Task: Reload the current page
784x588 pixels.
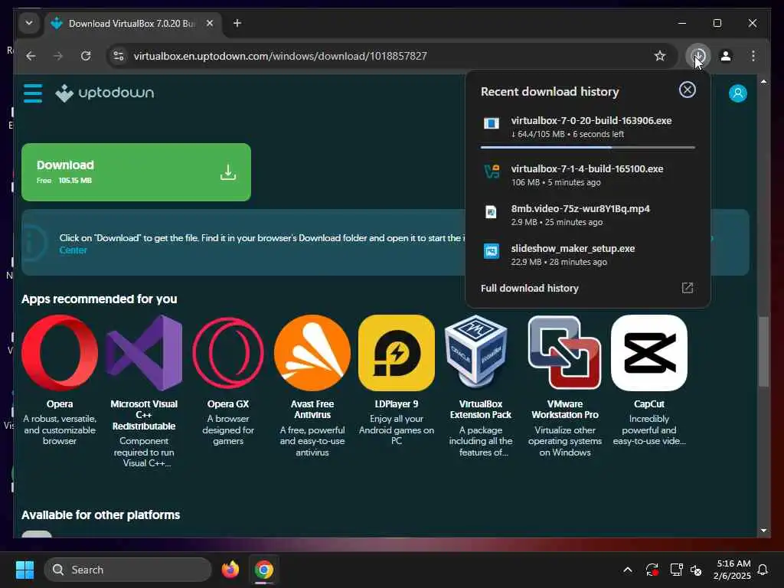Action: (x=86, y=55)
